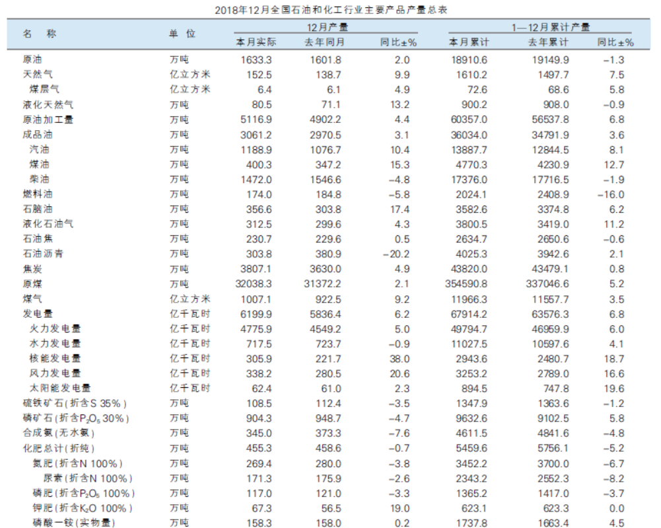The image size is (661, 528).
Task: Click the "1—12月累计产量" group header
Action: pyautogui.click(x=551, y=27)
